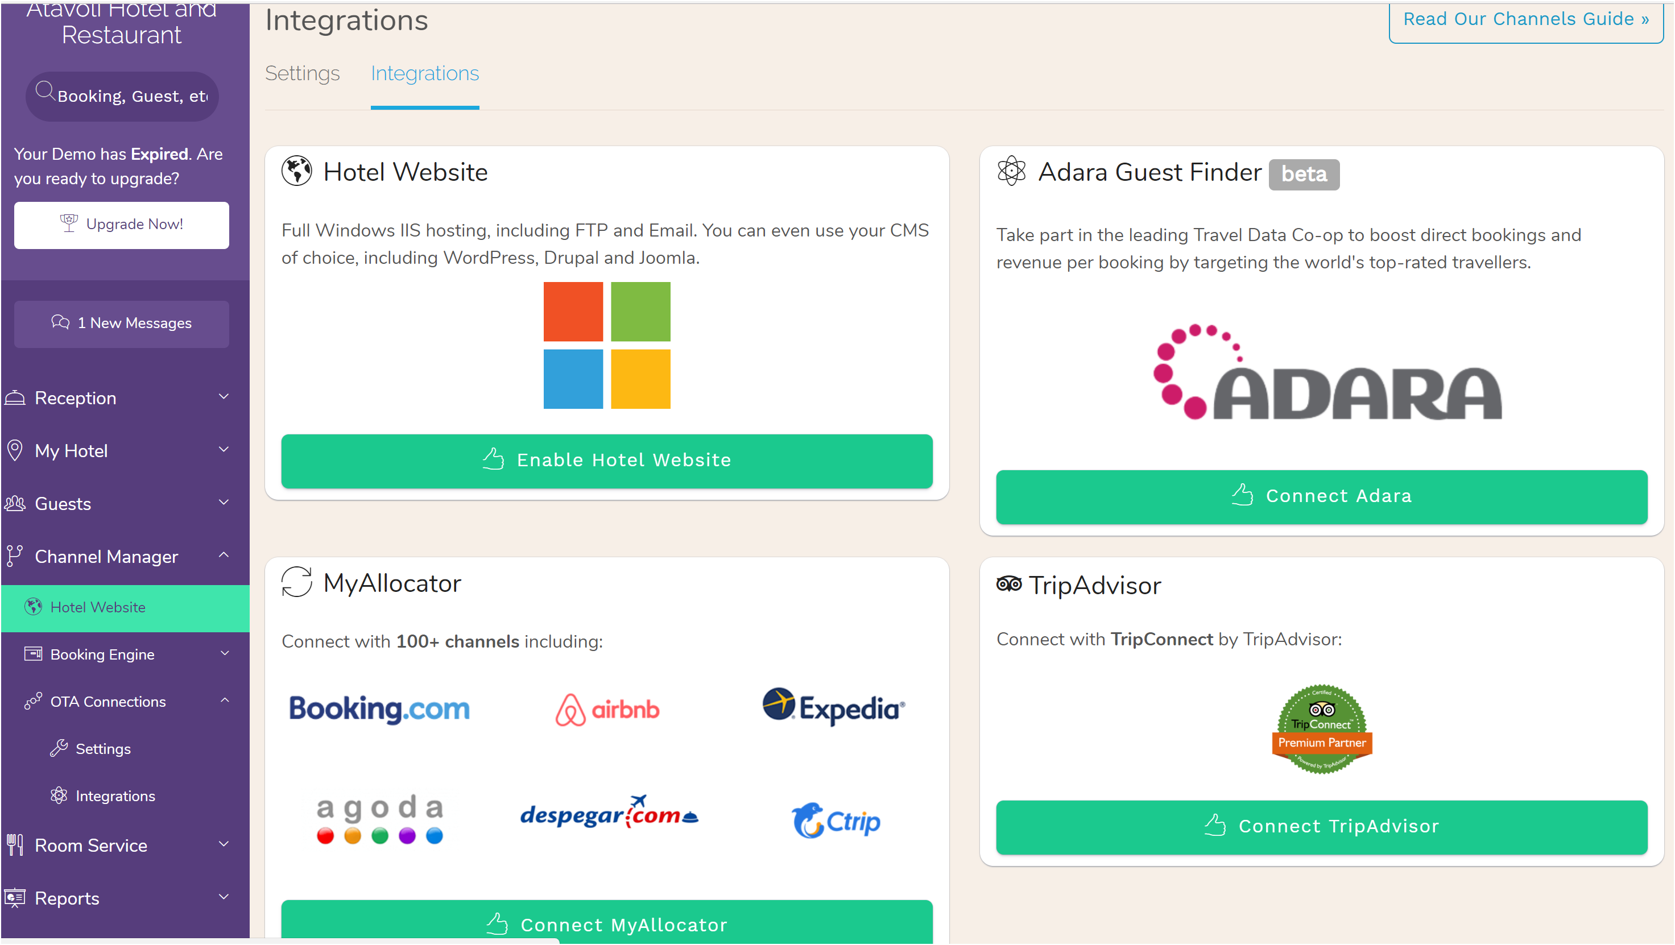Click the atom icon next to Integrations in sidebar
Screen dimensions: 1675x945
tap(59, 796)
